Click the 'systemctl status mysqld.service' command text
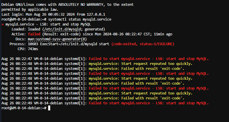 coord(80,19)
